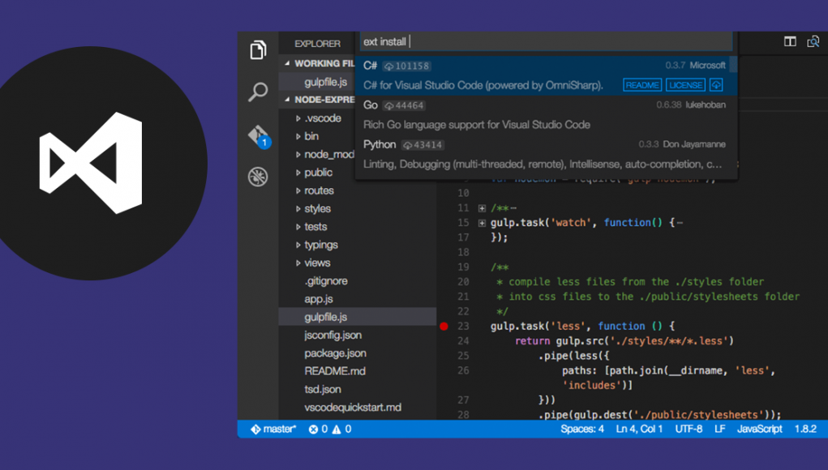Change the UTF-8 file encoding
The image size is (828, 470).
[689, 429]
